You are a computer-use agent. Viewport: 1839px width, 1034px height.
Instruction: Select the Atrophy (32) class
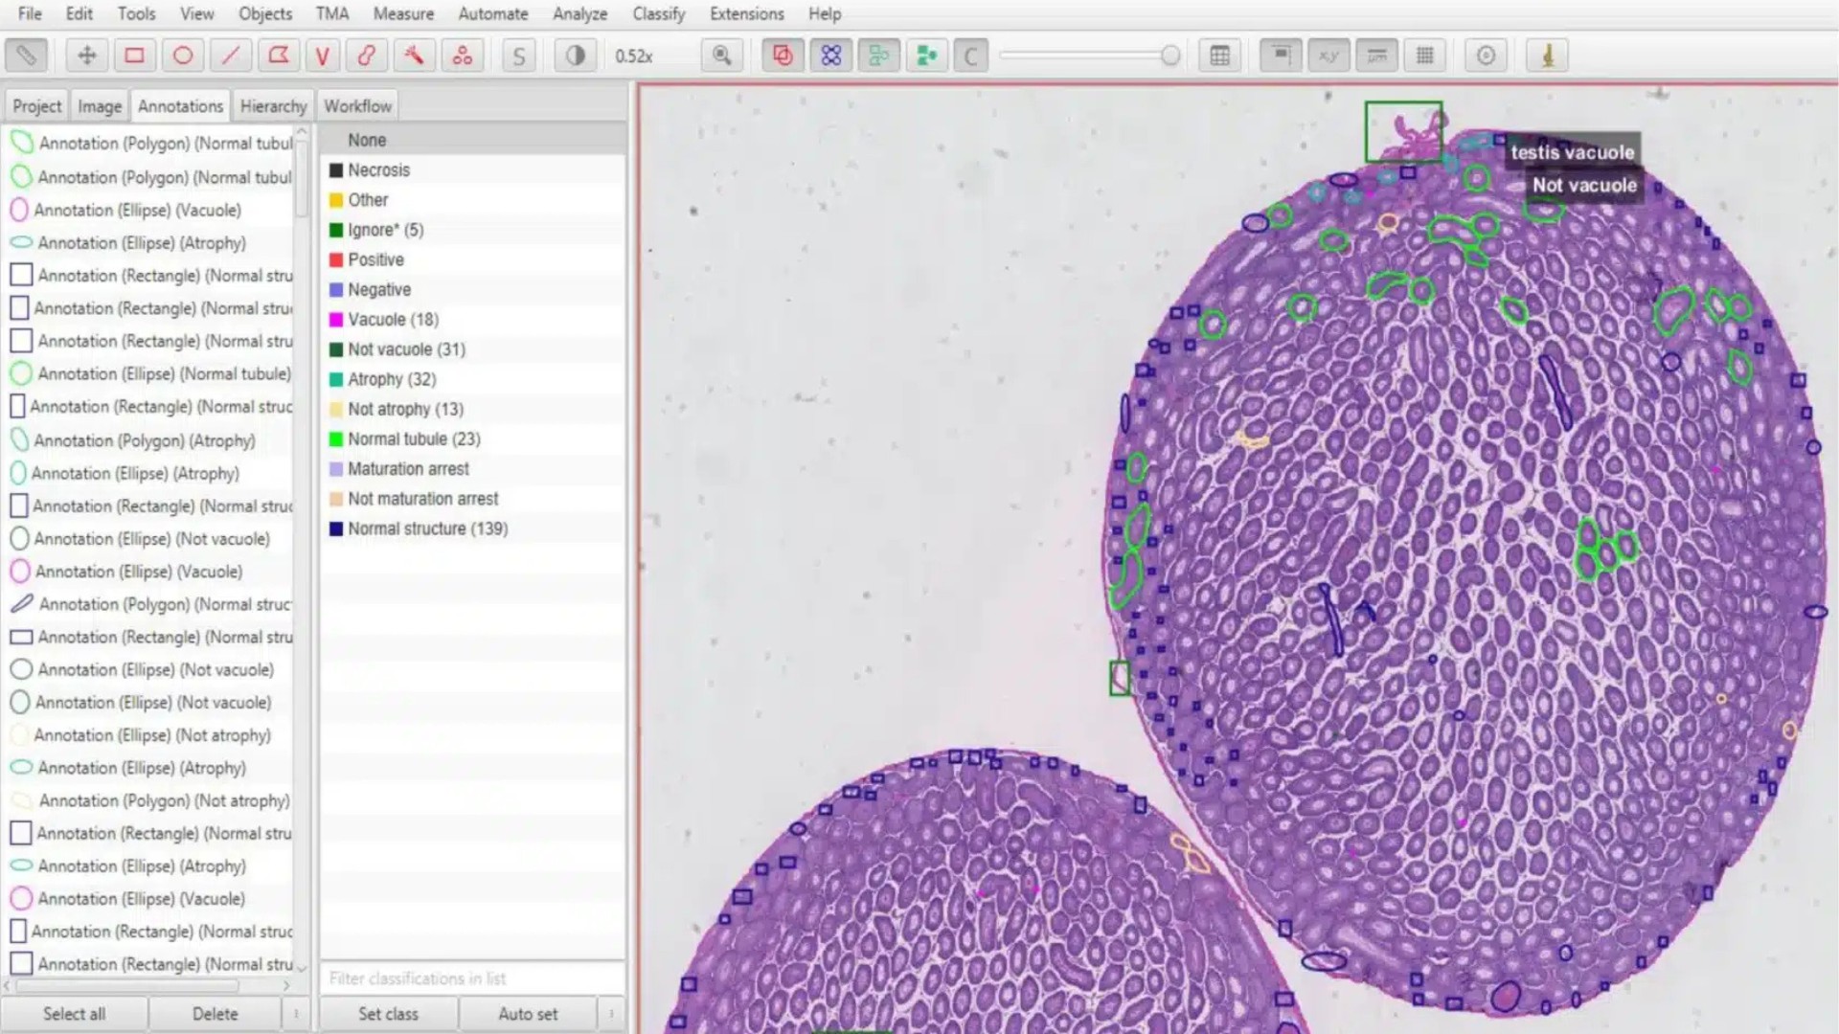tap(472, 379)
